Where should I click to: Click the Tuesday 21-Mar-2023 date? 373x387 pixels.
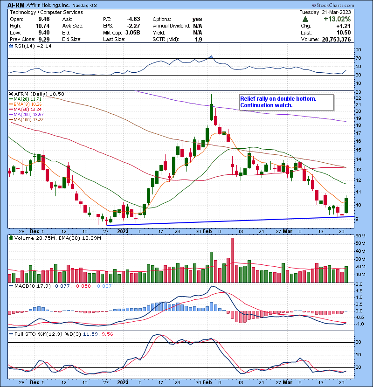(x=325, y=12)
